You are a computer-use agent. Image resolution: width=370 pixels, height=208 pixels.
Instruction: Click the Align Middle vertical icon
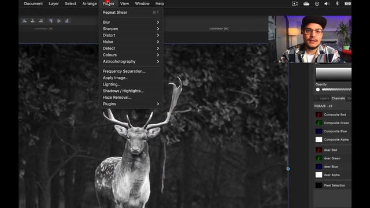click(59, 21)
